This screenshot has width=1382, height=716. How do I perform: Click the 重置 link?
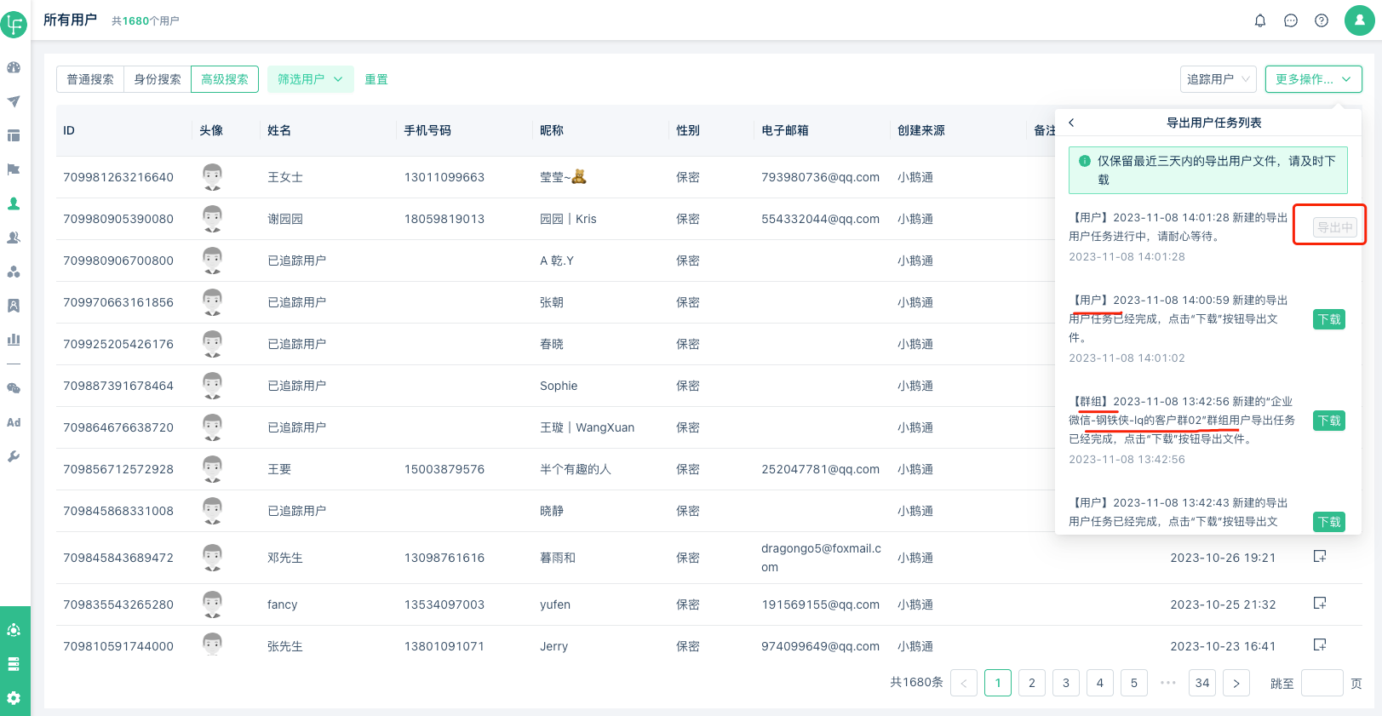(x=376, y=79)
